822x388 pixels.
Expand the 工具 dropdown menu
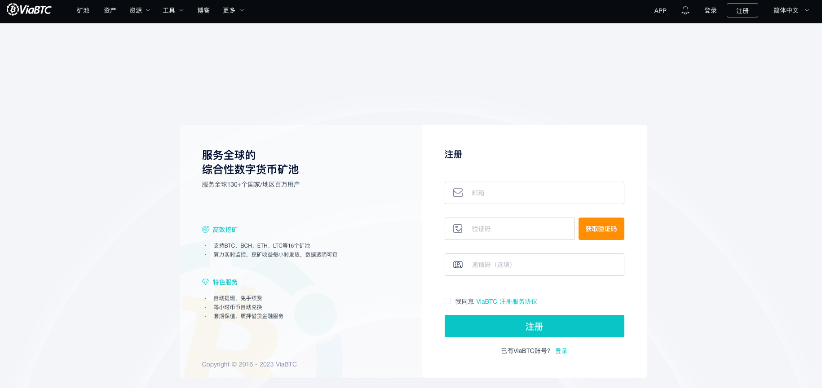click(173, 10)
